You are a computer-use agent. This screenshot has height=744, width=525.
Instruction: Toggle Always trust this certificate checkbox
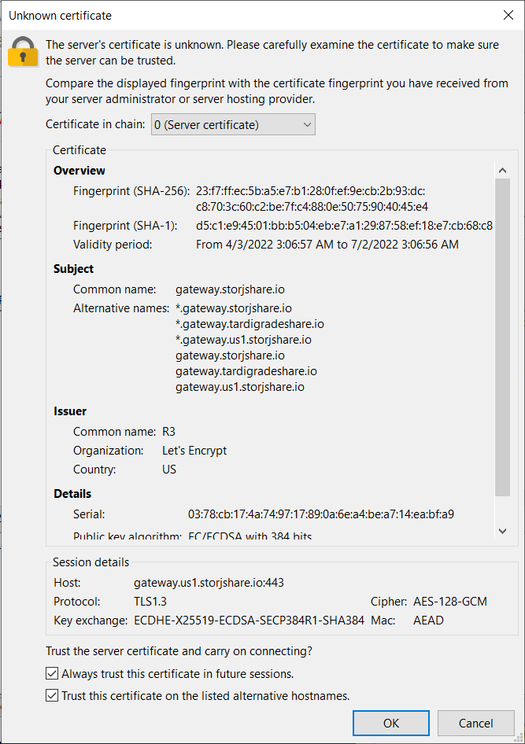click(x=52, y=674)
